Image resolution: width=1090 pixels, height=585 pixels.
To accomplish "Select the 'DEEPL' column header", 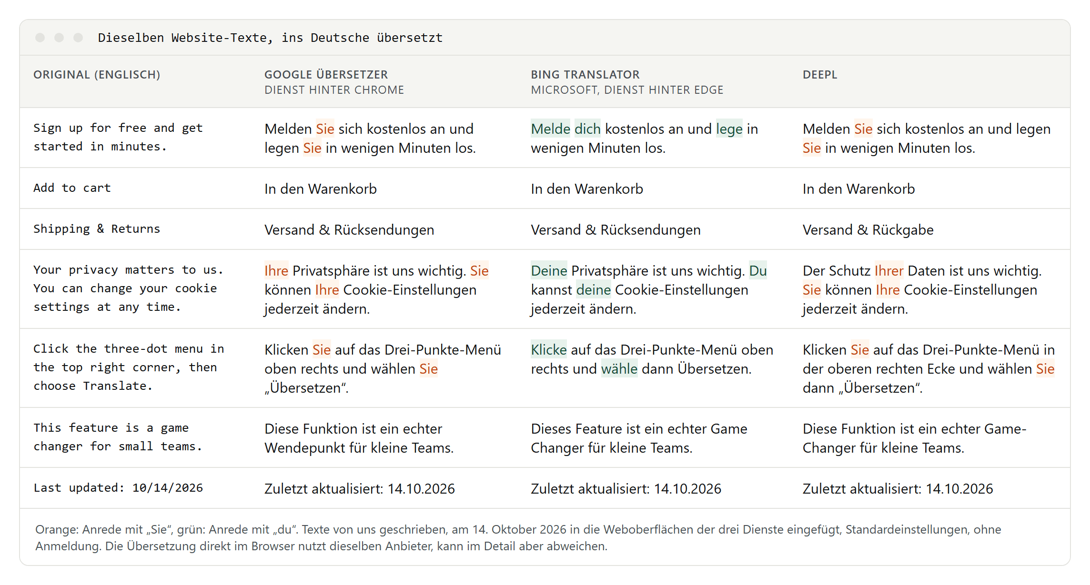I will point(819,75).
